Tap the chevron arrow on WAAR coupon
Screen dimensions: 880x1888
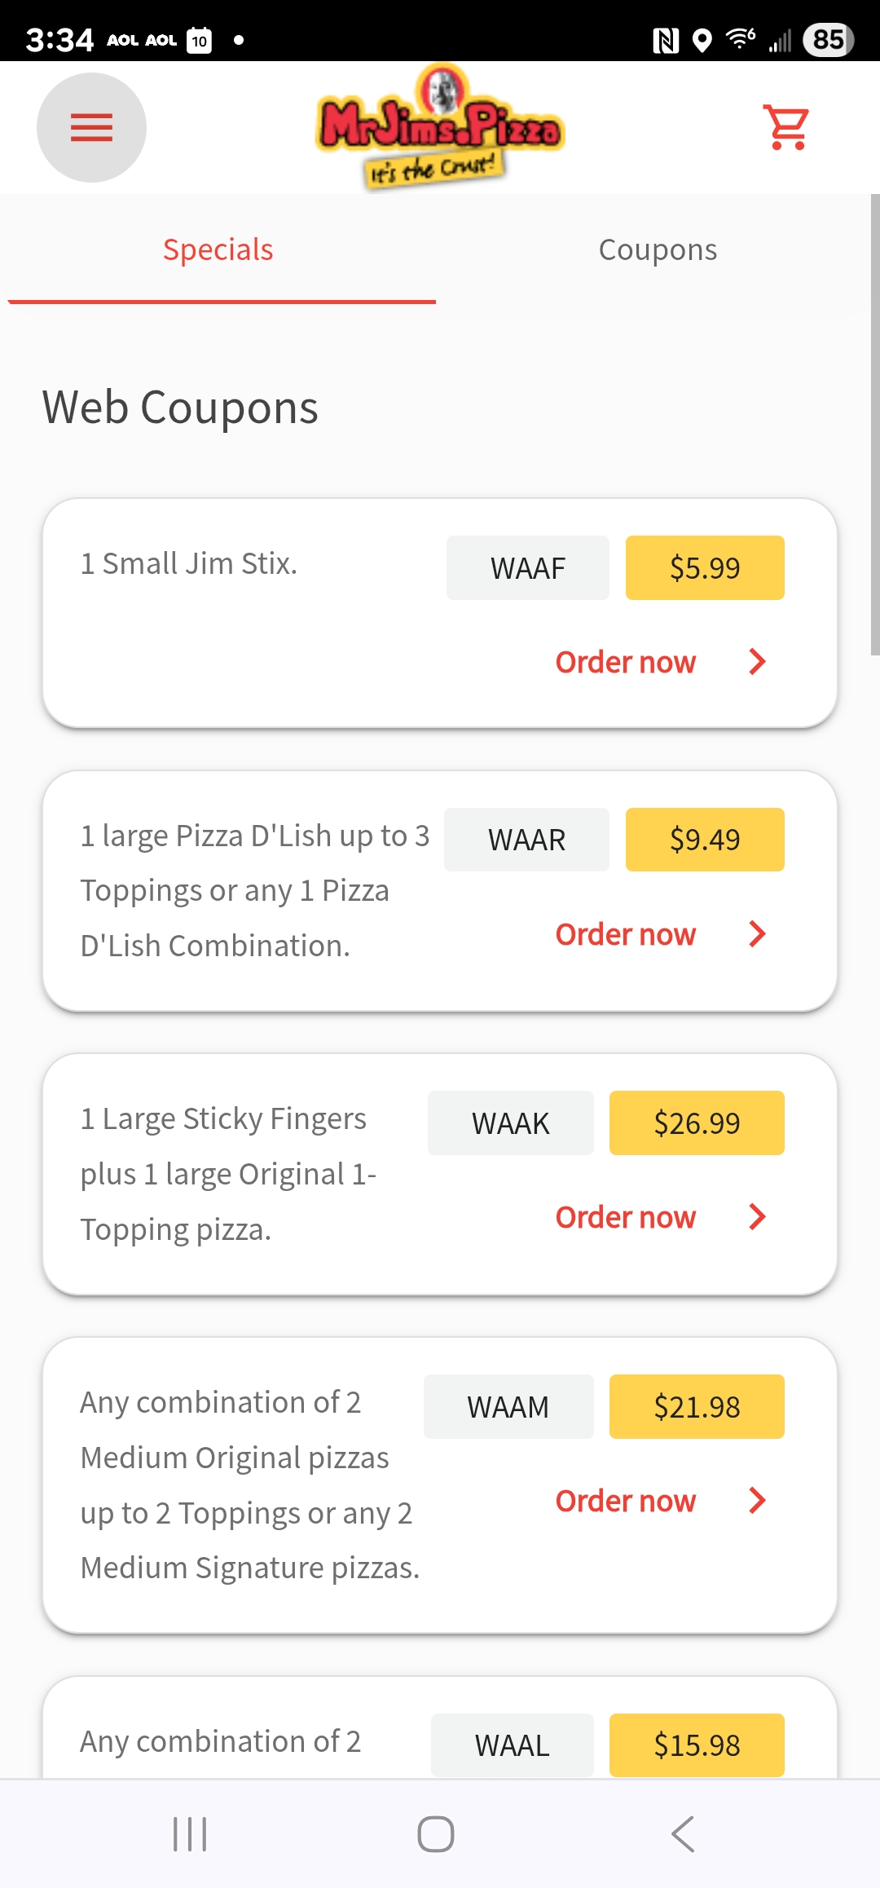click(757, 934)
